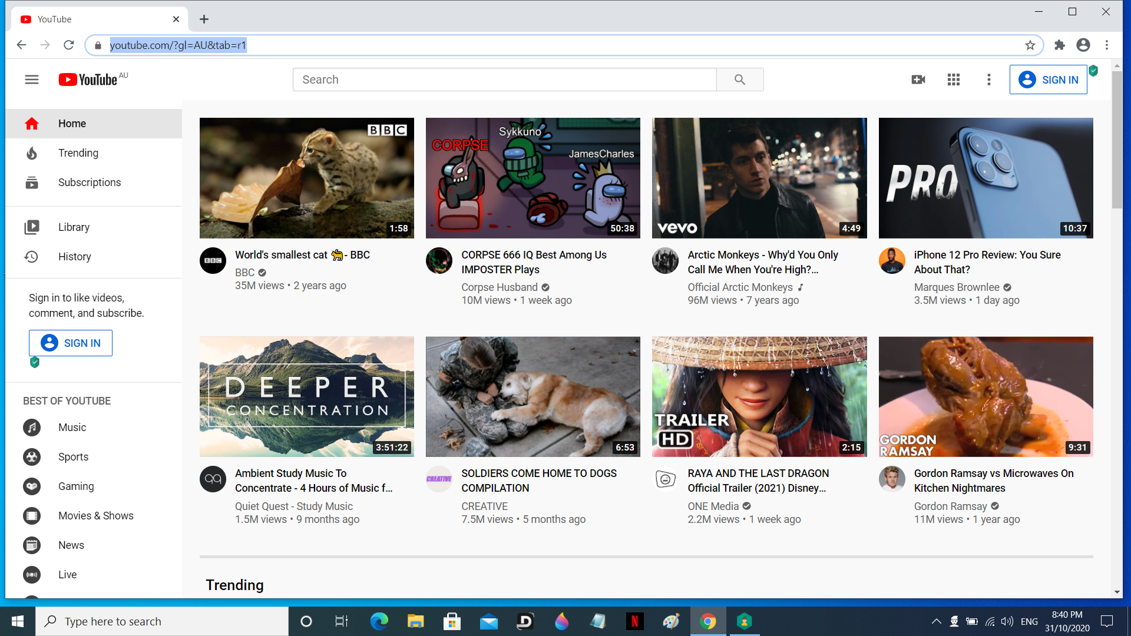Screen dimensions: 1131x636
Task: Open World's smallest cat video thumbnail
Action: click(x=306, y=178)
